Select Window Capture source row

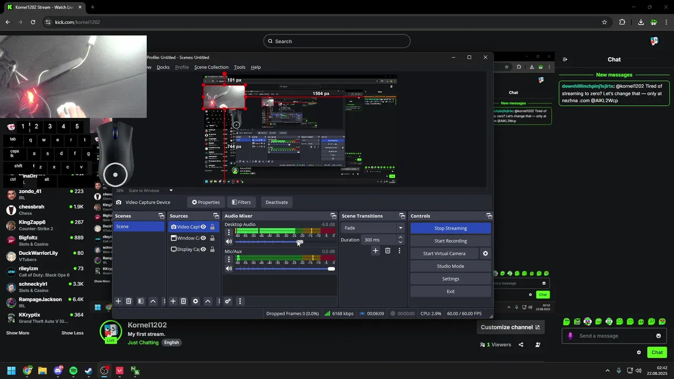[x=193, y=238]
